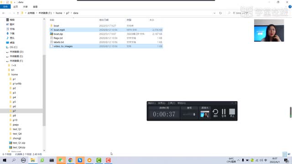This screenshot has height=164, width=292.
Task: Open the paqu folder in sidebar
Action: [16, 124]
